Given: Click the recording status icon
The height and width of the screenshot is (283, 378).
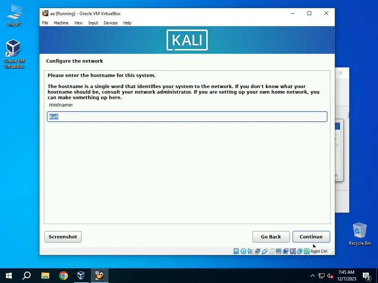Looking at the screenshot, I should point(285,251).
